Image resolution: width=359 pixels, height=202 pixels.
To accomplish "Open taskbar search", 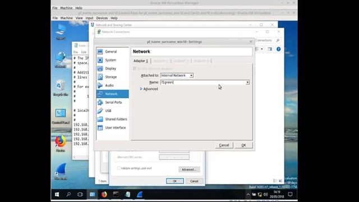I will click(x=68, y=195).
